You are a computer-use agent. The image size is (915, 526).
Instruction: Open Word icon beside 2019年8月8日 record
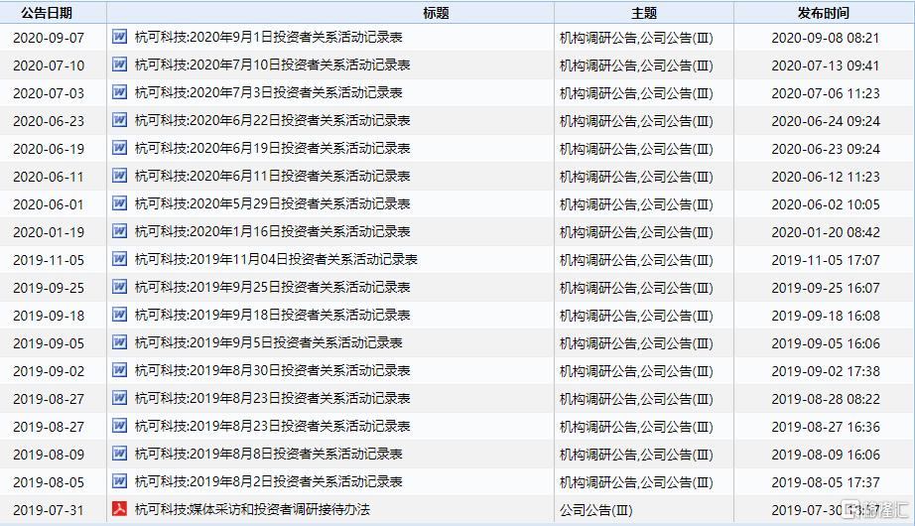pos(119,454)
